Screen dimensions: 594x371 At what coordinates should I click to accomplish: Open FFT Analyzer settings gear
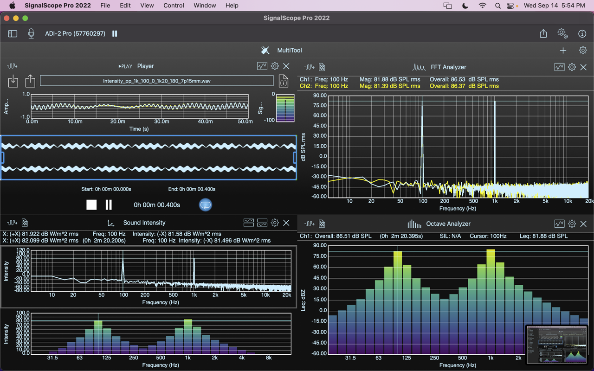point(572,67)
